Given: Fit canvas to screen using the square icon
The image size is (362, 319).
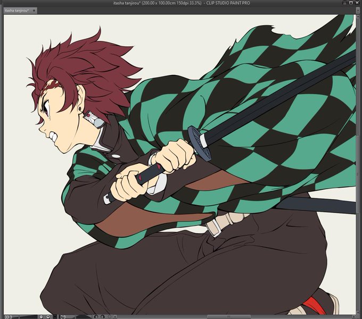Looking at the screenshot, I should pos(55,317).
